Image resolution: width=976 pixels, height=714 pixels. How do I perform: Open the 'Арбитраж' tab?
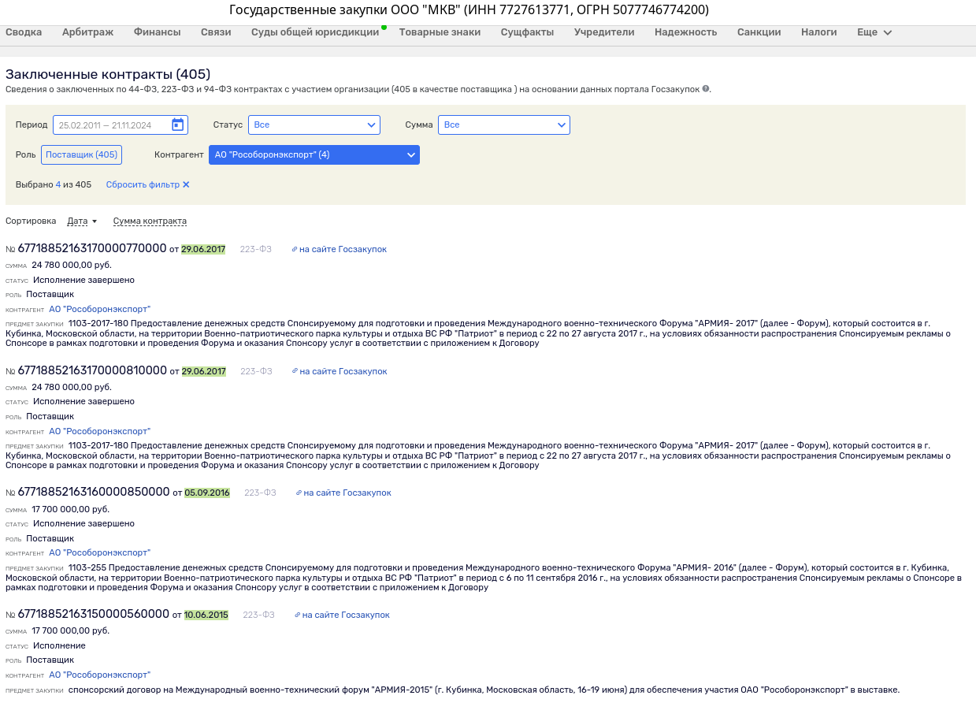(x=88, y=32)
